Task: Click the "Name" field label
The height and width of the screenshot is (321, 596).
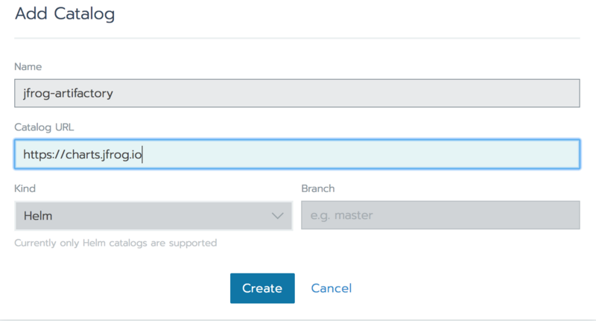Action: [x=28, y=67]
